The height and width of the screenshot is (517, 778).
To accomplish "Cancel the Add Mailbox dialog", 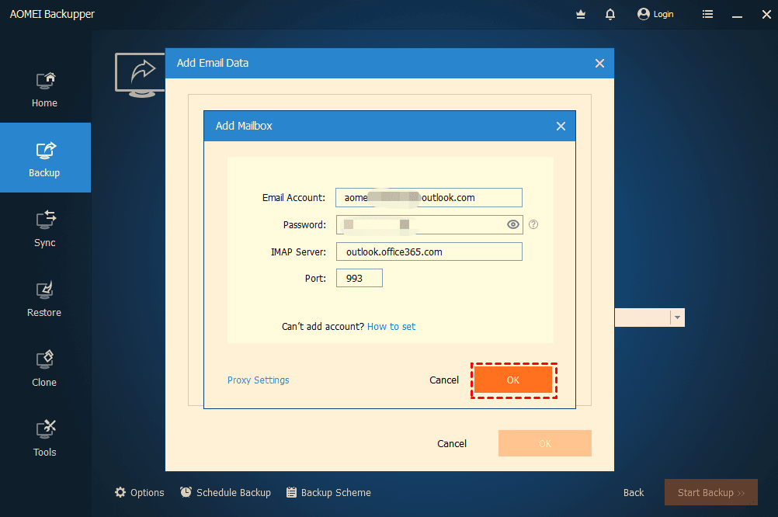I will pyautogui.click(x=444, y=380).
